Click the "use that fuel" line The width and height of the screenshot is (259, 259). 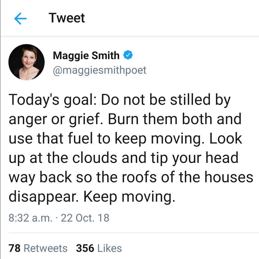(125, 138)
